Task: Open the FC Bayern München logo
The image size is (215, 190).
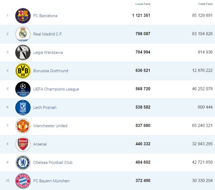Action: tap(23, 181)
